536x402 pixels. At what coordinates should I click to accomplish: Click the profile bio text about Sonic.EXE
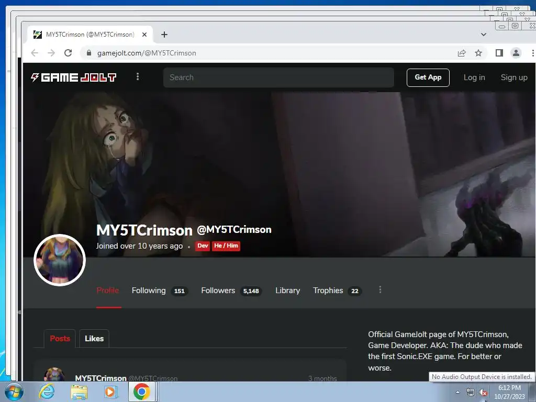pos(445,351)
